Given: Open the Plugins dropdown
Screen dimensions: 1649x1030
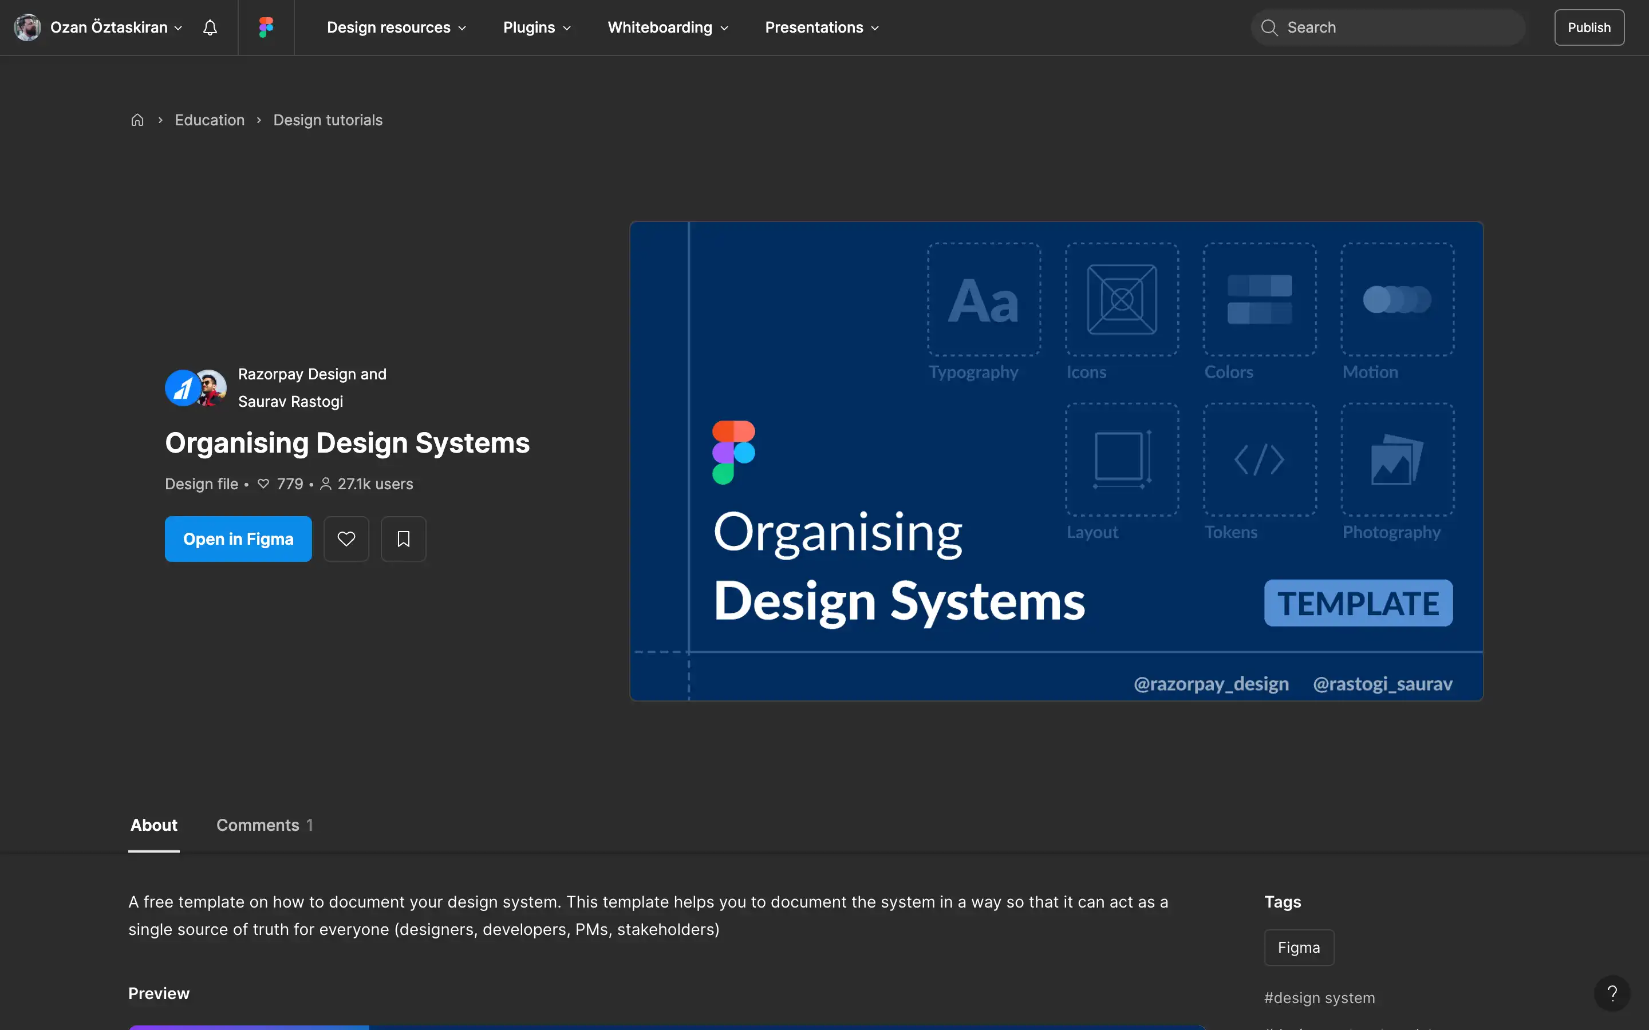Looking at the screenshot, I should coord(537,27).
